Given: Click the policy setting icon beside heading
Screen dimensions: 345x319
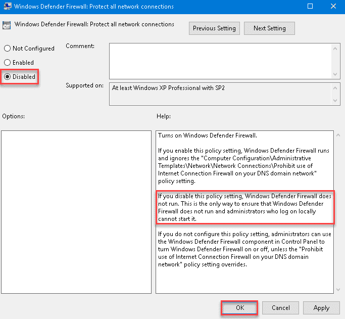Looking at the screenshot, I should click(7, 25).
